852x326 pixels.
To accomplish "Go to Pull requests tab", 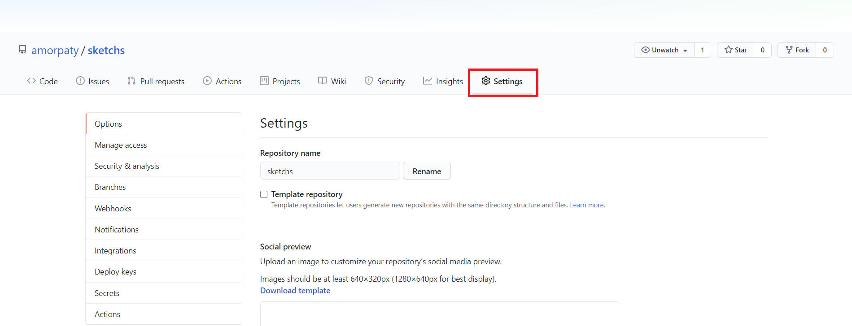I will point(156,81).
